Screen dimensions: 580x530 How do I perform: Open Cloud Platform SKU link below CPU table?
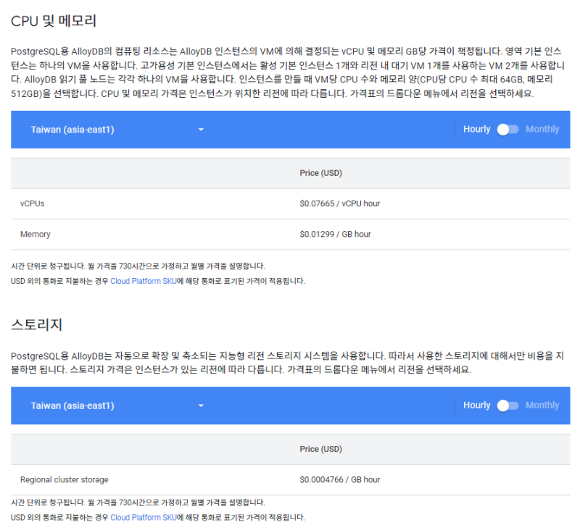click(144, 281)
